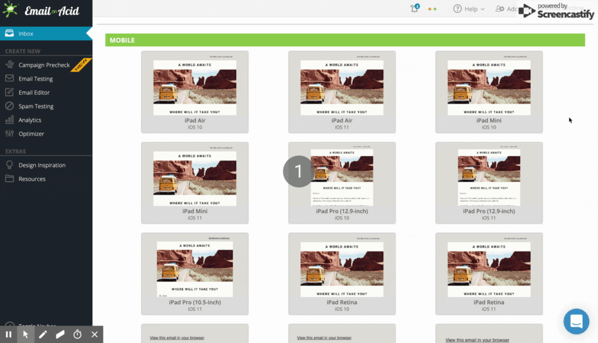The width and height of the screenshot is (598, 343).
Task: Toggle the sidebar navbar
Action: pos(32,325)
